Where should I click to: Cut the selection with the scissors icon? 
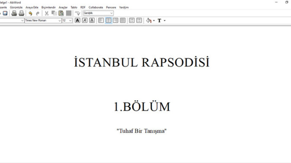[47, 13]
